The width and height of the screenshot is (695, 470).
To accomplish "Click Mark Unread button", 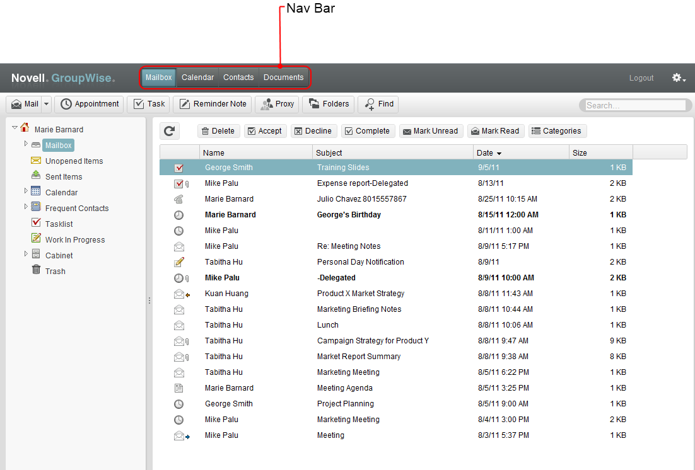I will tap(431, 131).
